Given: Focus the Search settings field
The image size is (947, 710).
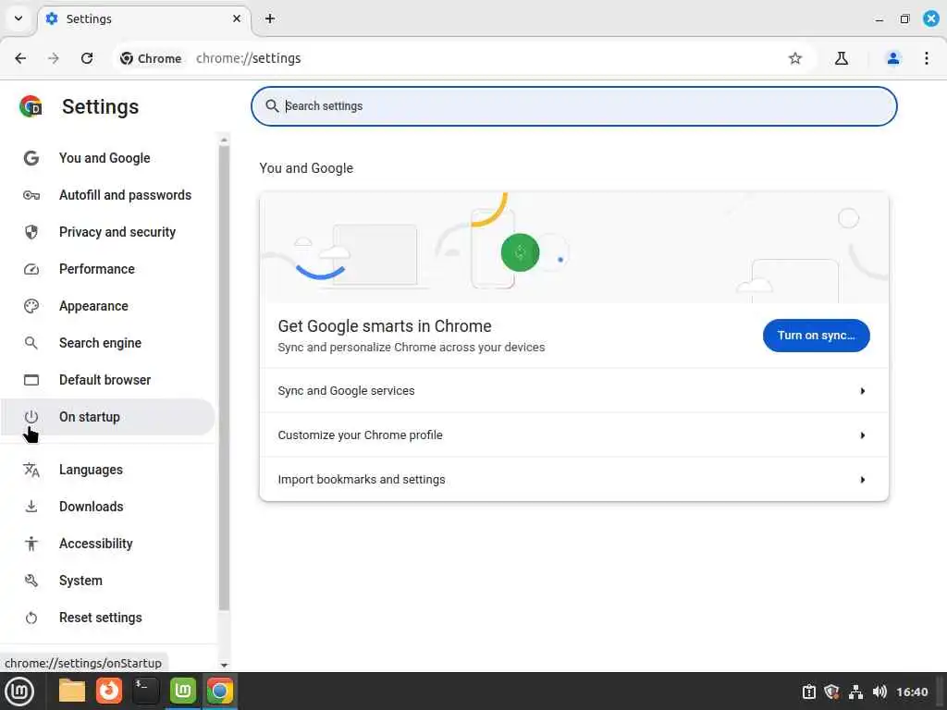Looking at the screenshot, I should tap(573, 106).
